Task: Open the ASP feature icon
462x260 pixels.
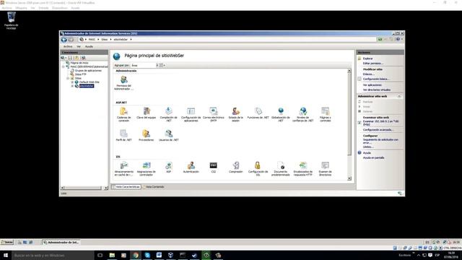Action: (168, 168)
